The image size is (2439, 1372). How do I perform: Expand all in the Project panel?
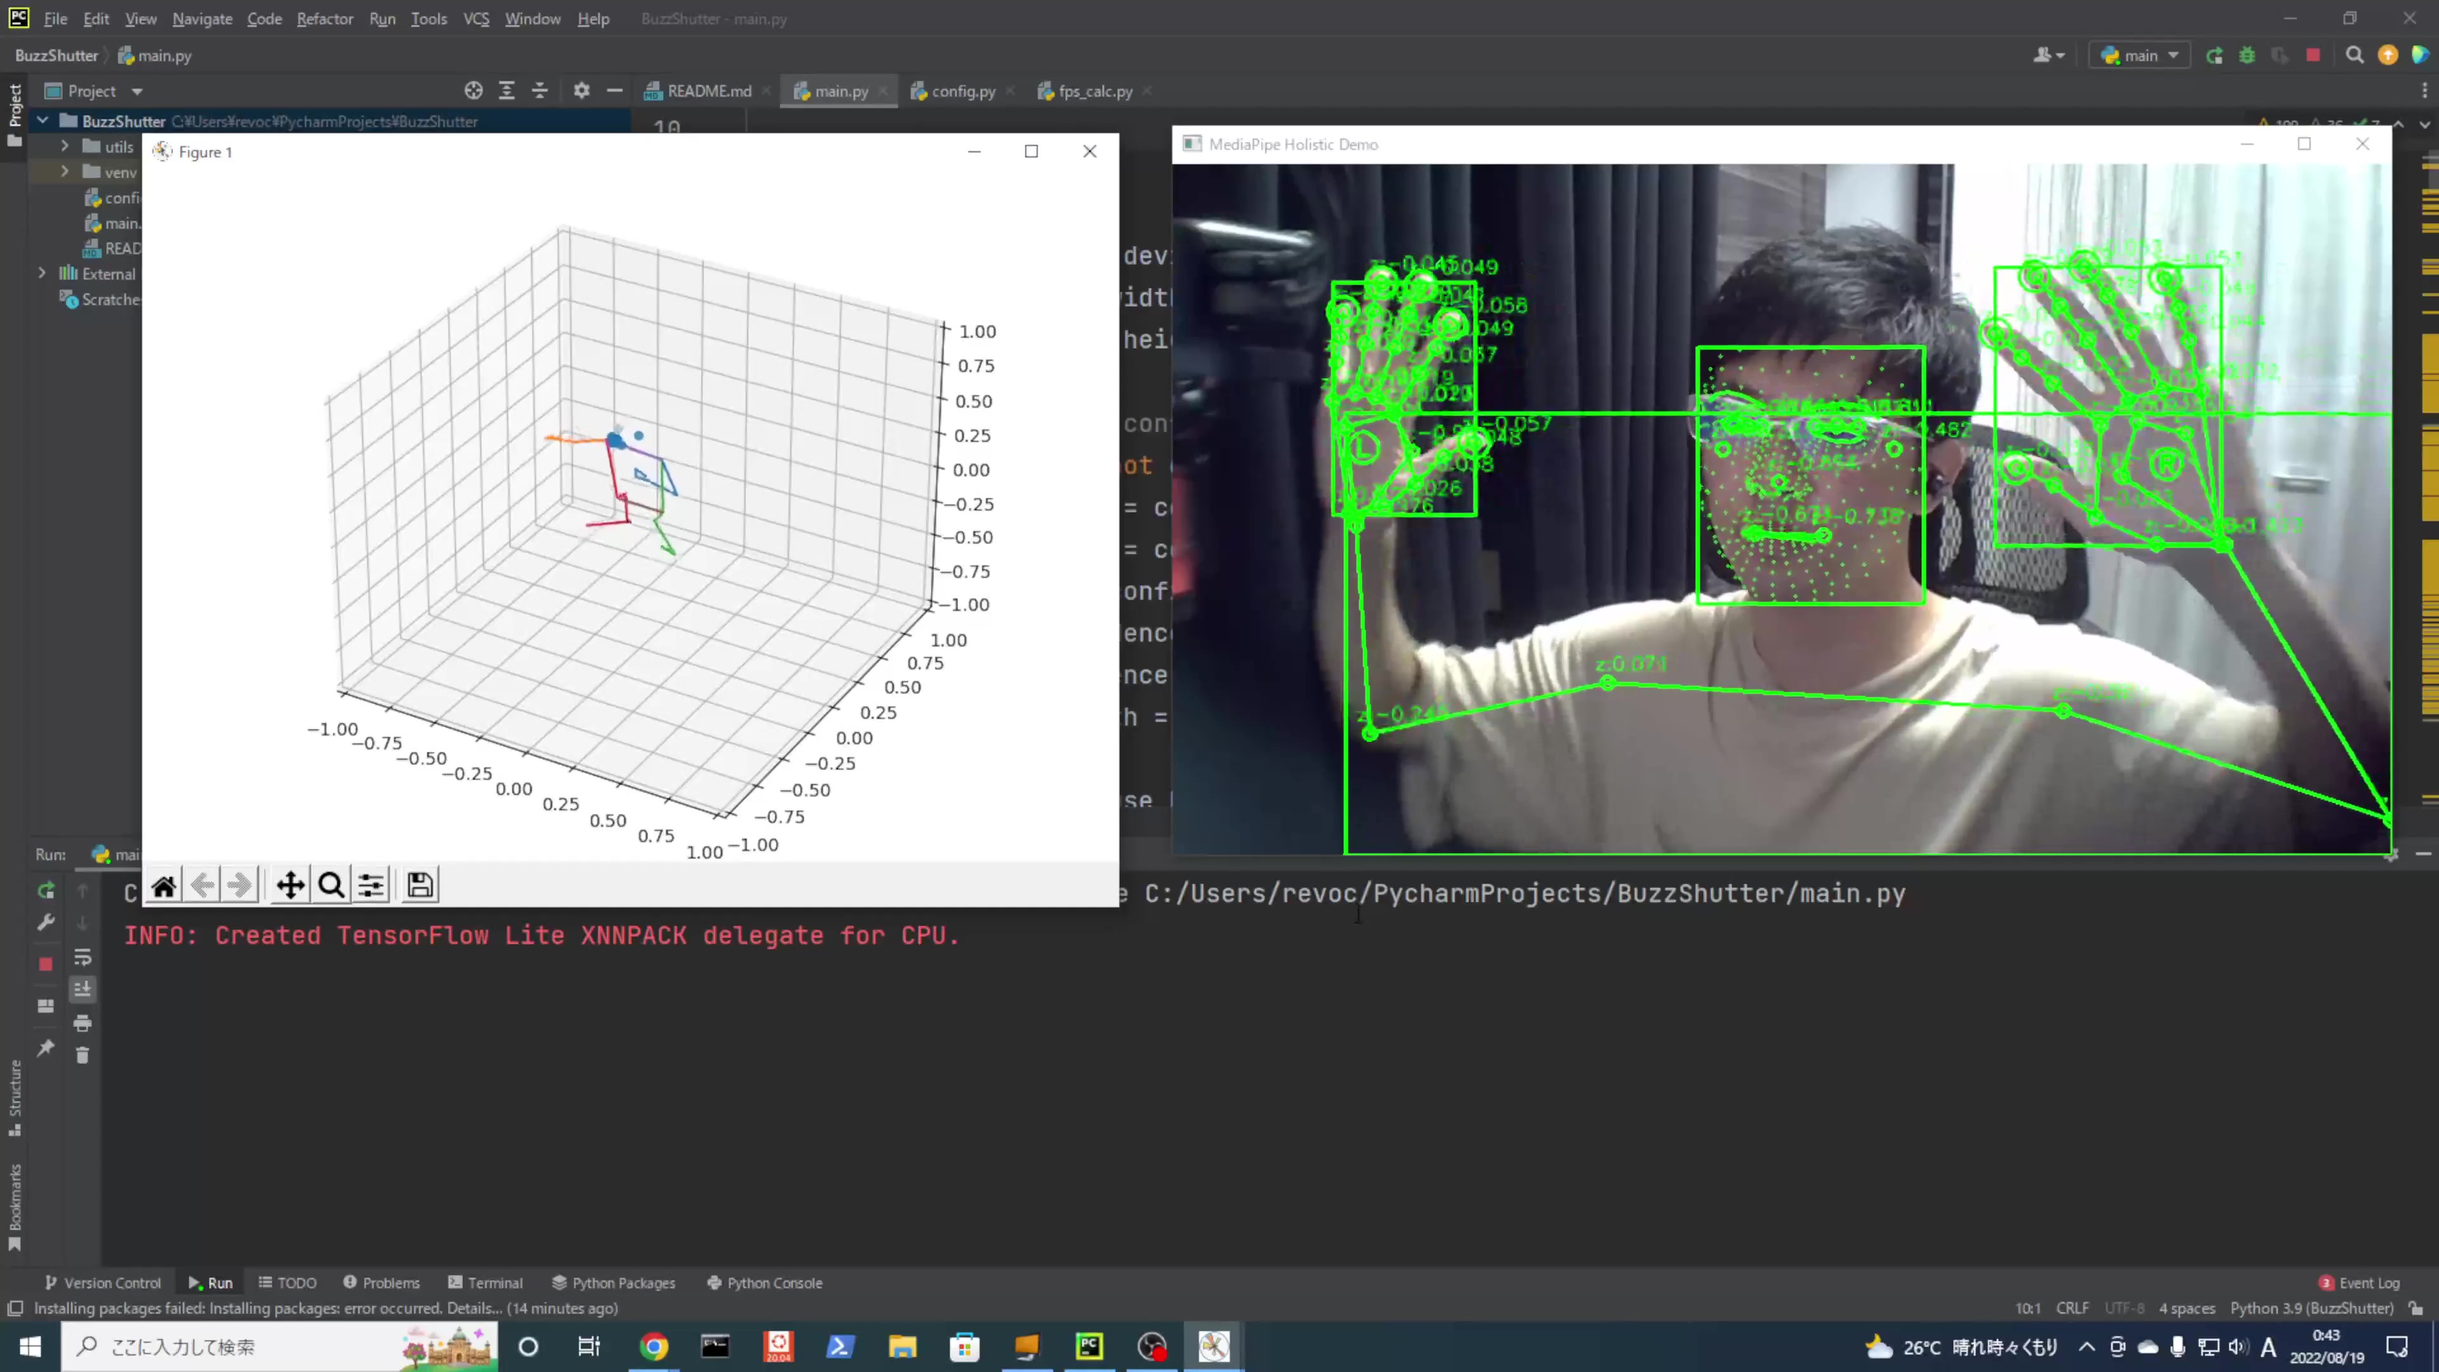tap(507, 91)
